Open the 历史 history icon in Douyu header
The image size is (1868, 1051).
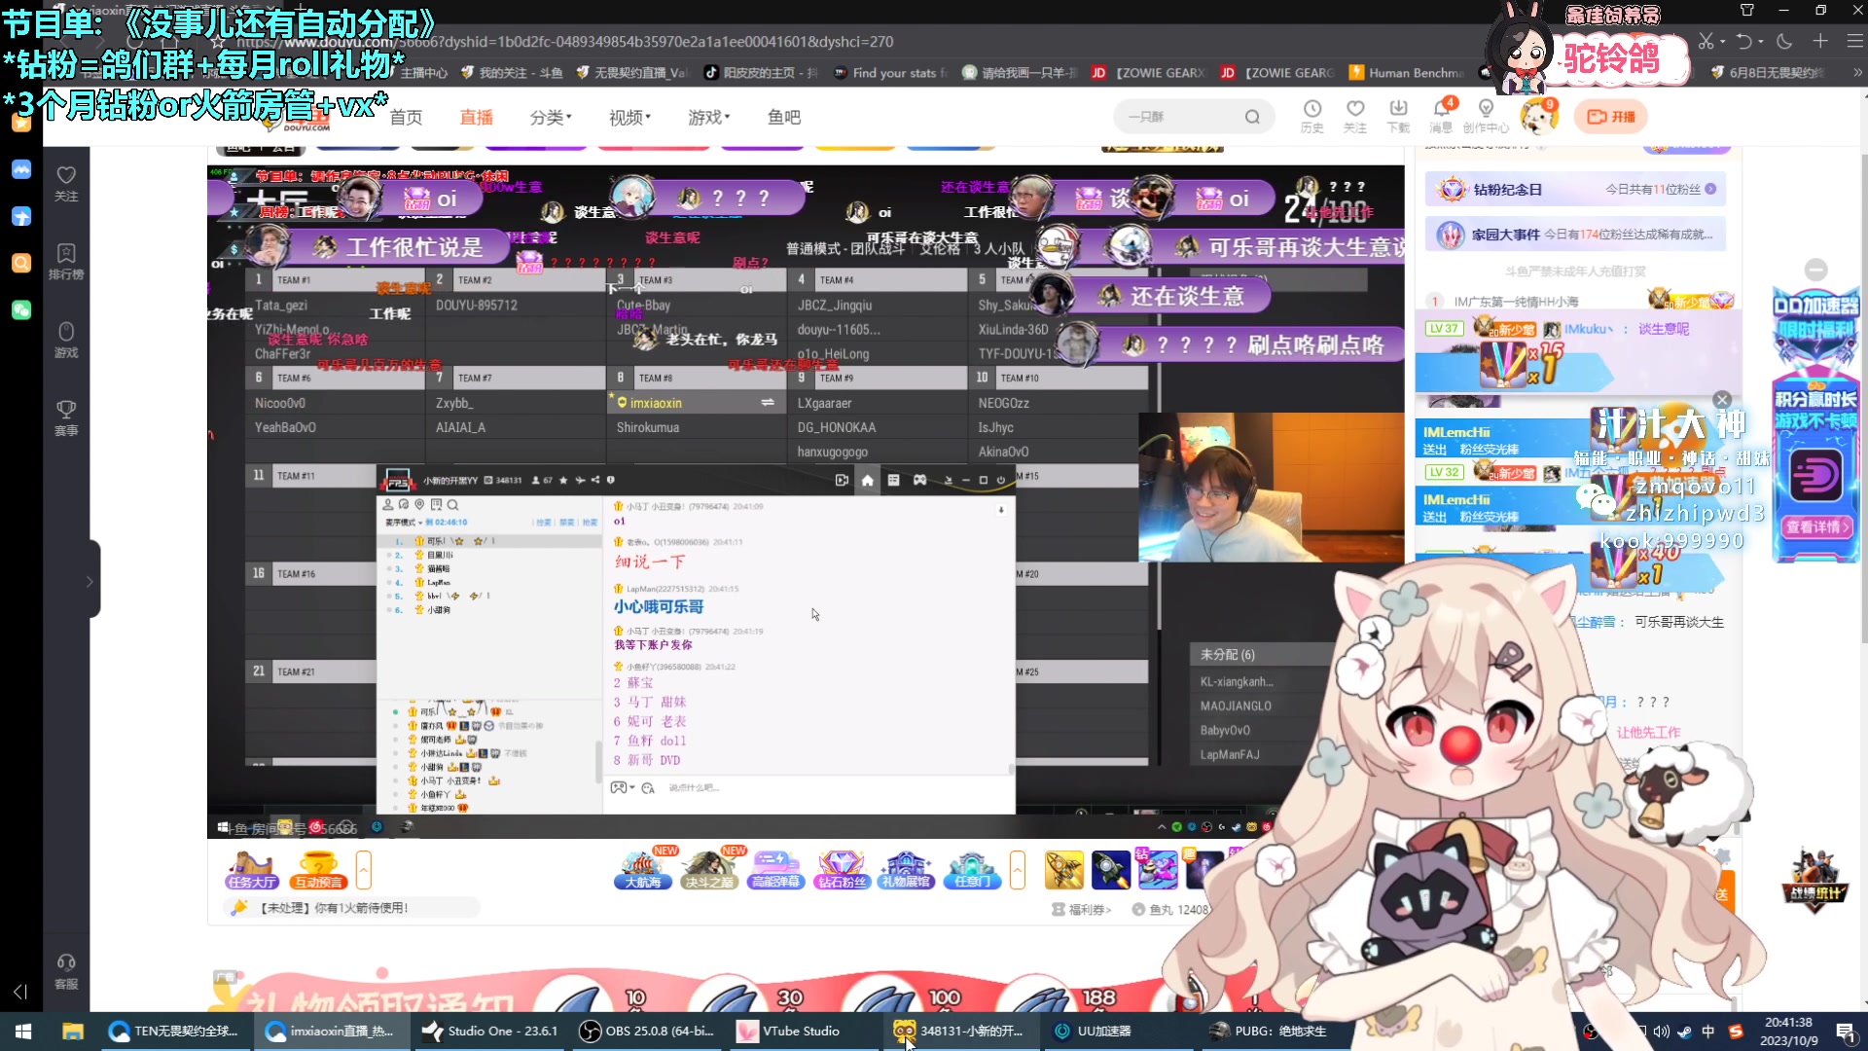[1312, 116]
